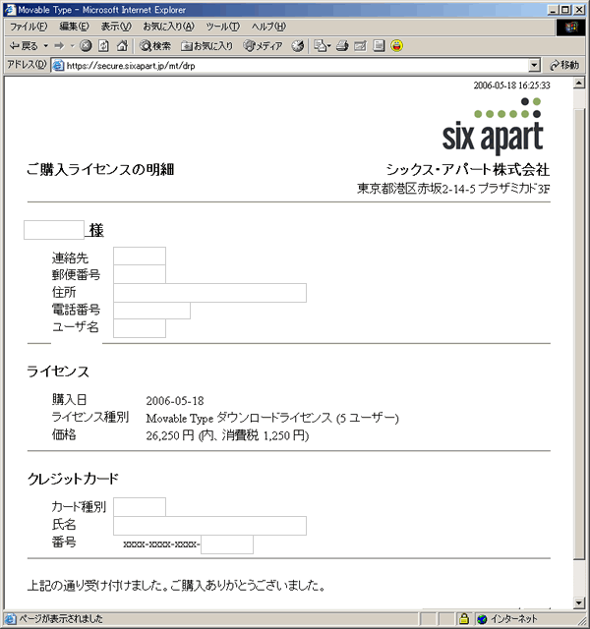This screenshot has height=629, width=590.
Task: Click the 電話番号 label
Action: click(x=76, y=310)
